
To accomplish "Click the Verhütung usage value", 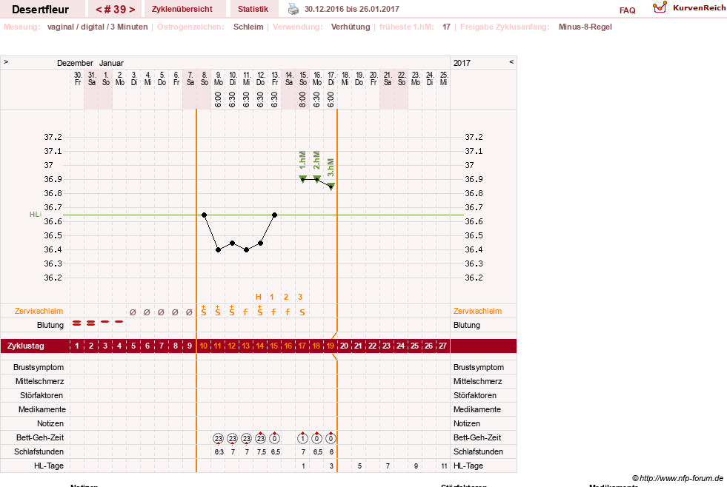I will [x=351, y=27].
